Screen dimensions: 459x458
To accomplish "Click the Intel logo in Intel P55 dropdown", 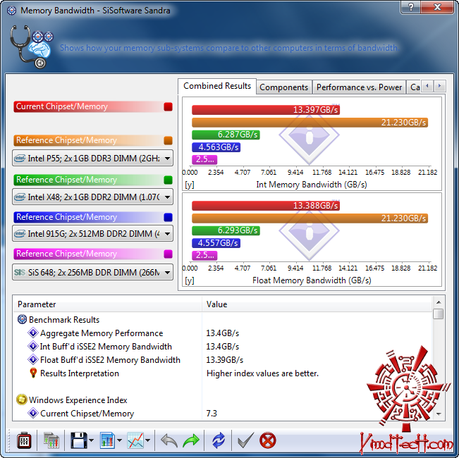I will (20, 159).
